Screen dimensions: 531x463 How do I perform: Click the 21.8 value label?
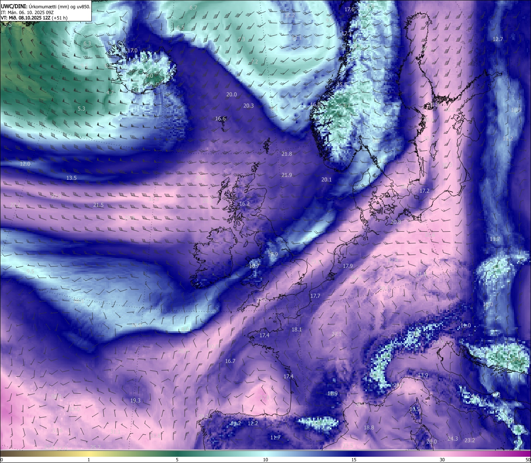287,154
